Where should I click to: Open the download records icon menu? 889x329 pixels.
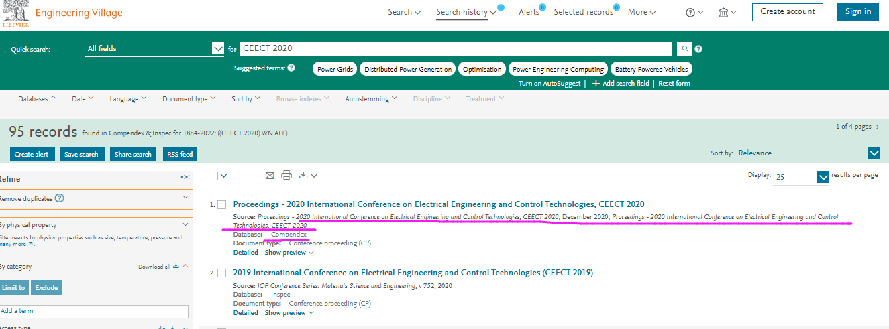308,176
